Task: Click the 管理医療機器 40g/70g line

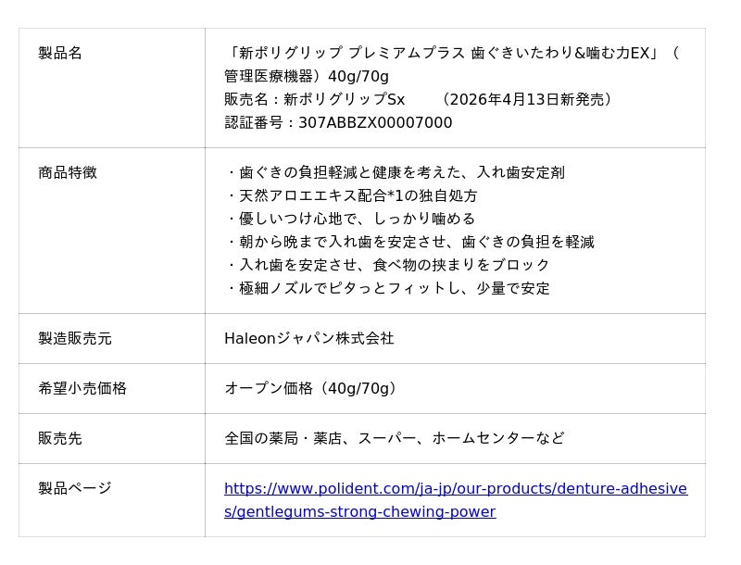Action: click(x=307, y=77)
